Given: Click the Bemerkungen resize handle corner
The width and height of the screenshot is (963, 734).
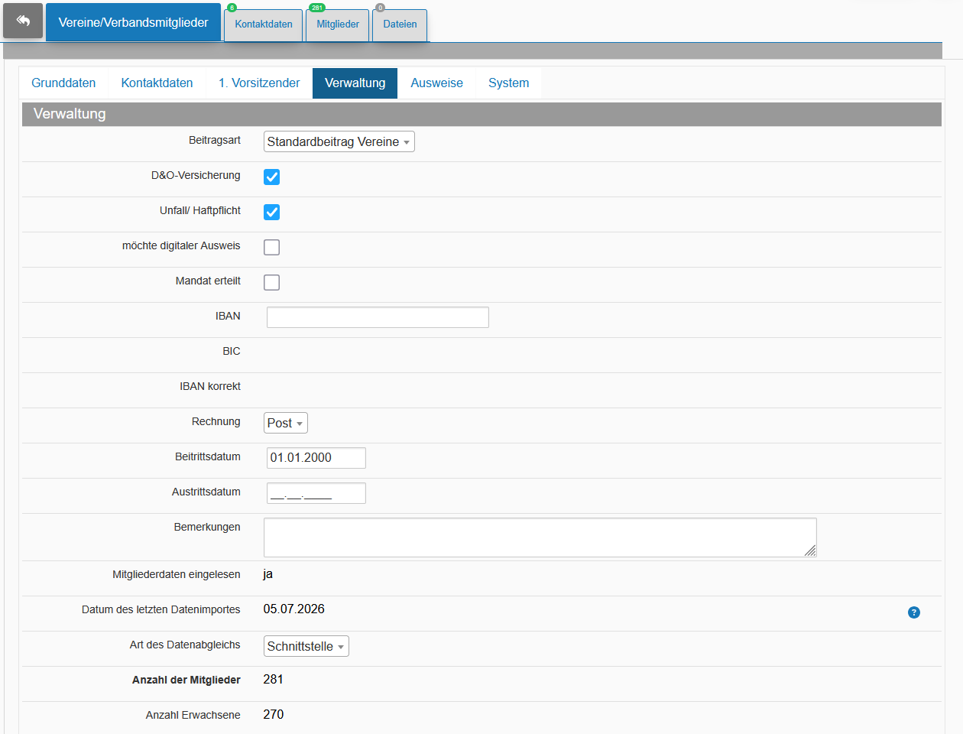Looking at the screenshot, I should [810, 550].
